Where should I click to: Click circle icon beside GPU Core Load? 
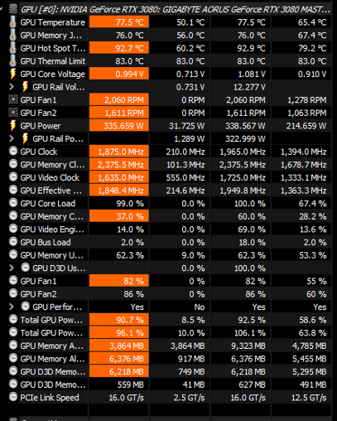(x=13, y=203)
